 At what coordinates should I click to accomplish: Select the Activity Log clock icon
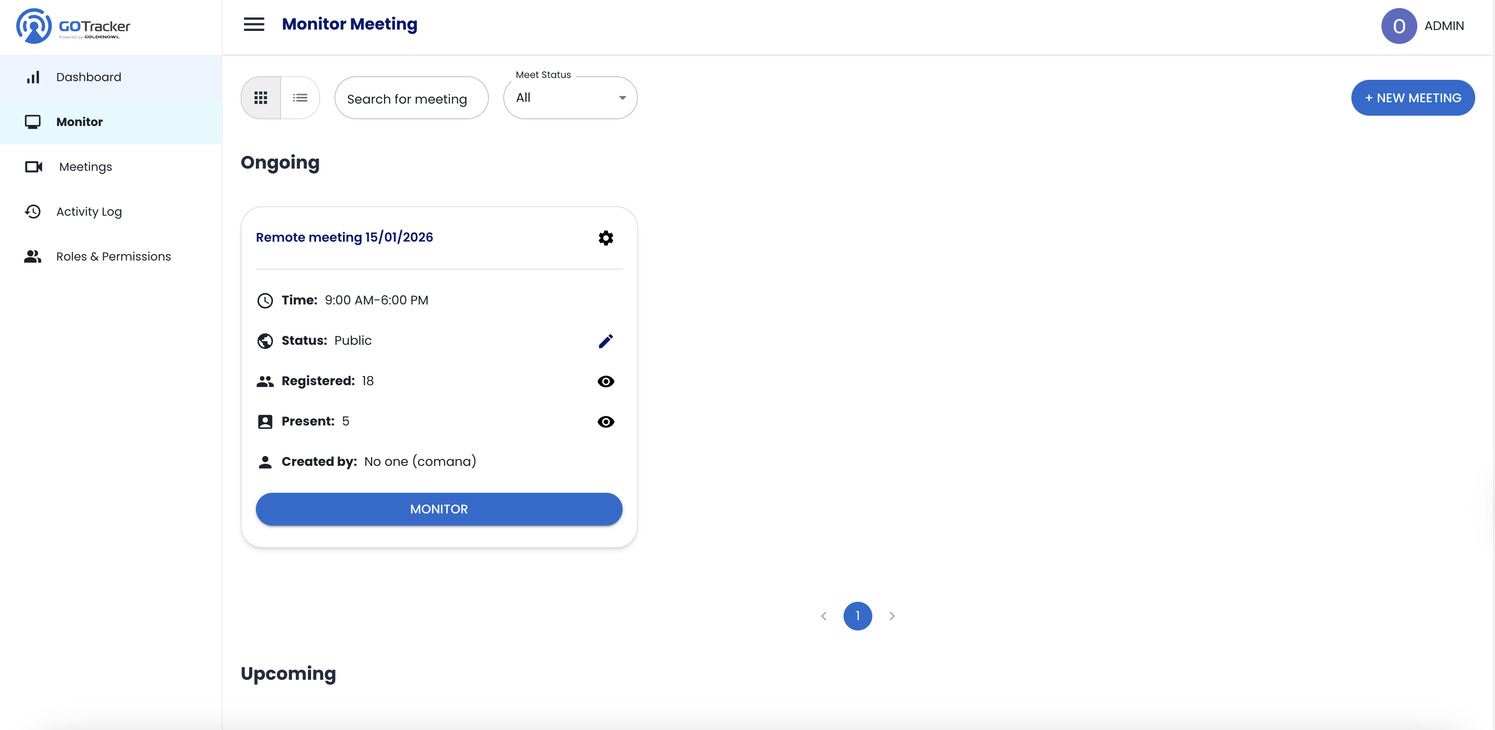coord(33,211)
